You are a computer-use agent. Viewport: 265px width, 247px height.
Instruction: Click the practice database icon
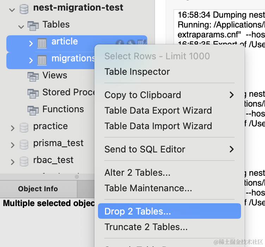tap(24, 127)
